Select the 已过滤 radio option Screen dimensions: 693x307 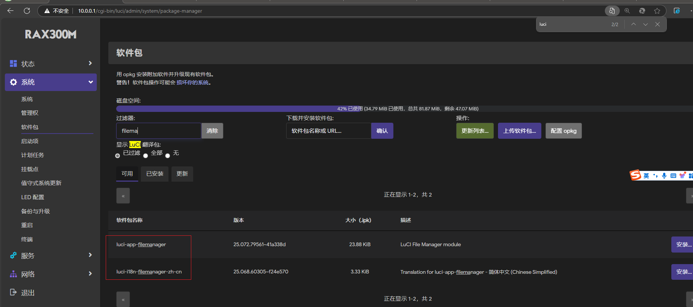point(118,156)
